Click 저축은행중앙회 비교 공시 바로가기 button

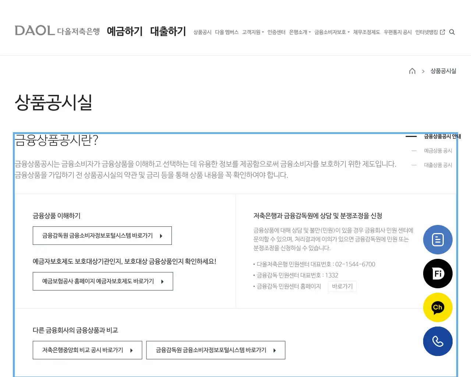click(x=87, y=350)
